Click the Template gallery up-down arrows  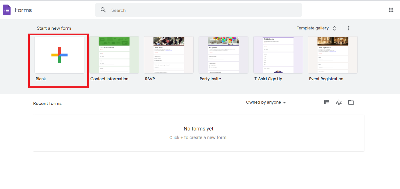click(x=334, y=28)
